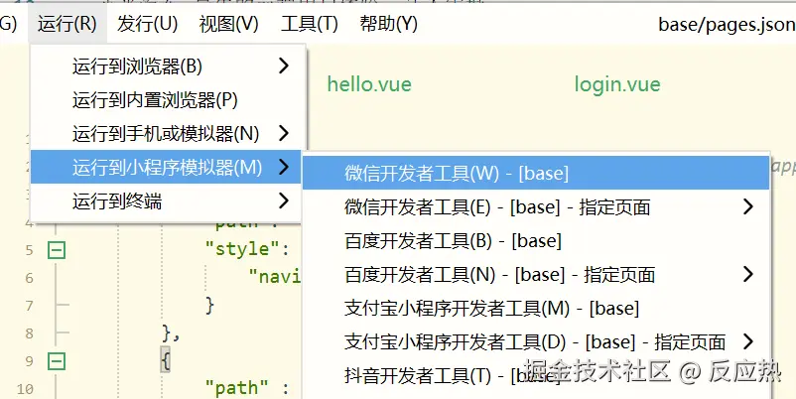The height and width of the screenshot is (399, 796).
Task: Run 微信开发者工具(W) - [base]
Action: 536,173
